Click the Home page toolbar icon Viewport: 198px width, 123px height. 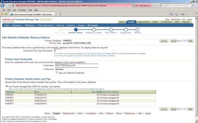[x=171, y=14]
